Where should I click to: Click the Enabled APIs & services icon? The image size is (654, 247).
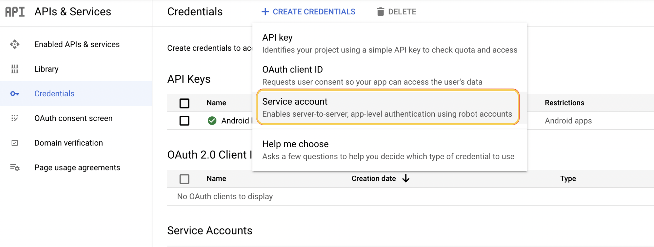click(15, 44)
